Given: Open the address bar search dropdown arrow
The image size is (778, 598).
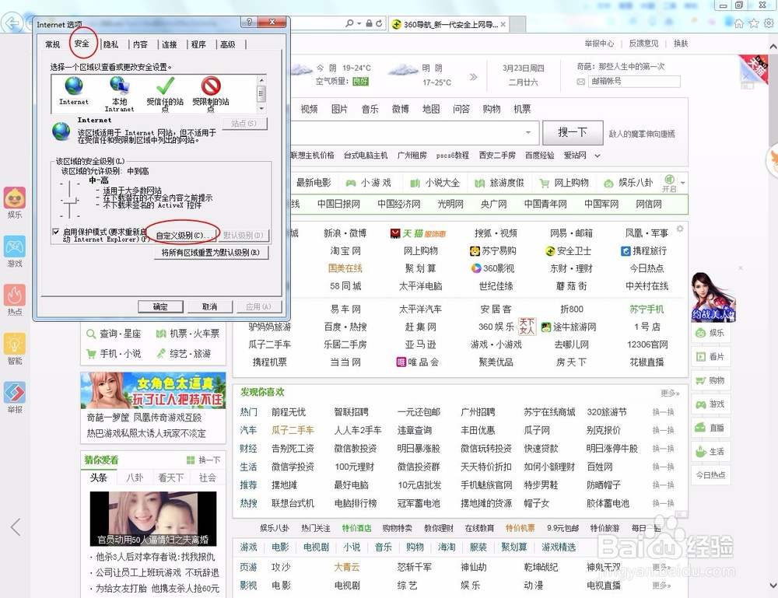Looking at the screenshot, I should [x=359, y=23].
